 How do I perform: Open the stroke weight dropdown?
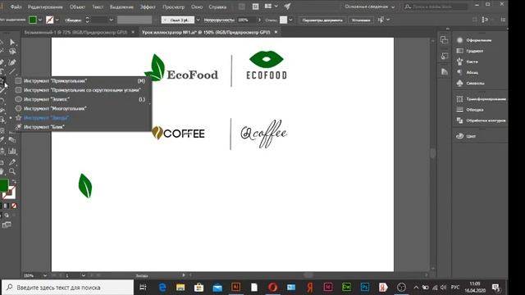(112, 20)
